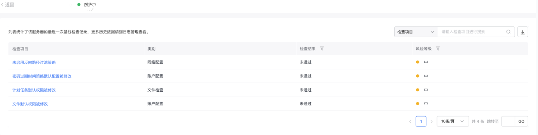The width and height of the screenshot is (538, 135).
Task: Focus the 跳转至 page number field
Action: (508, 121)
